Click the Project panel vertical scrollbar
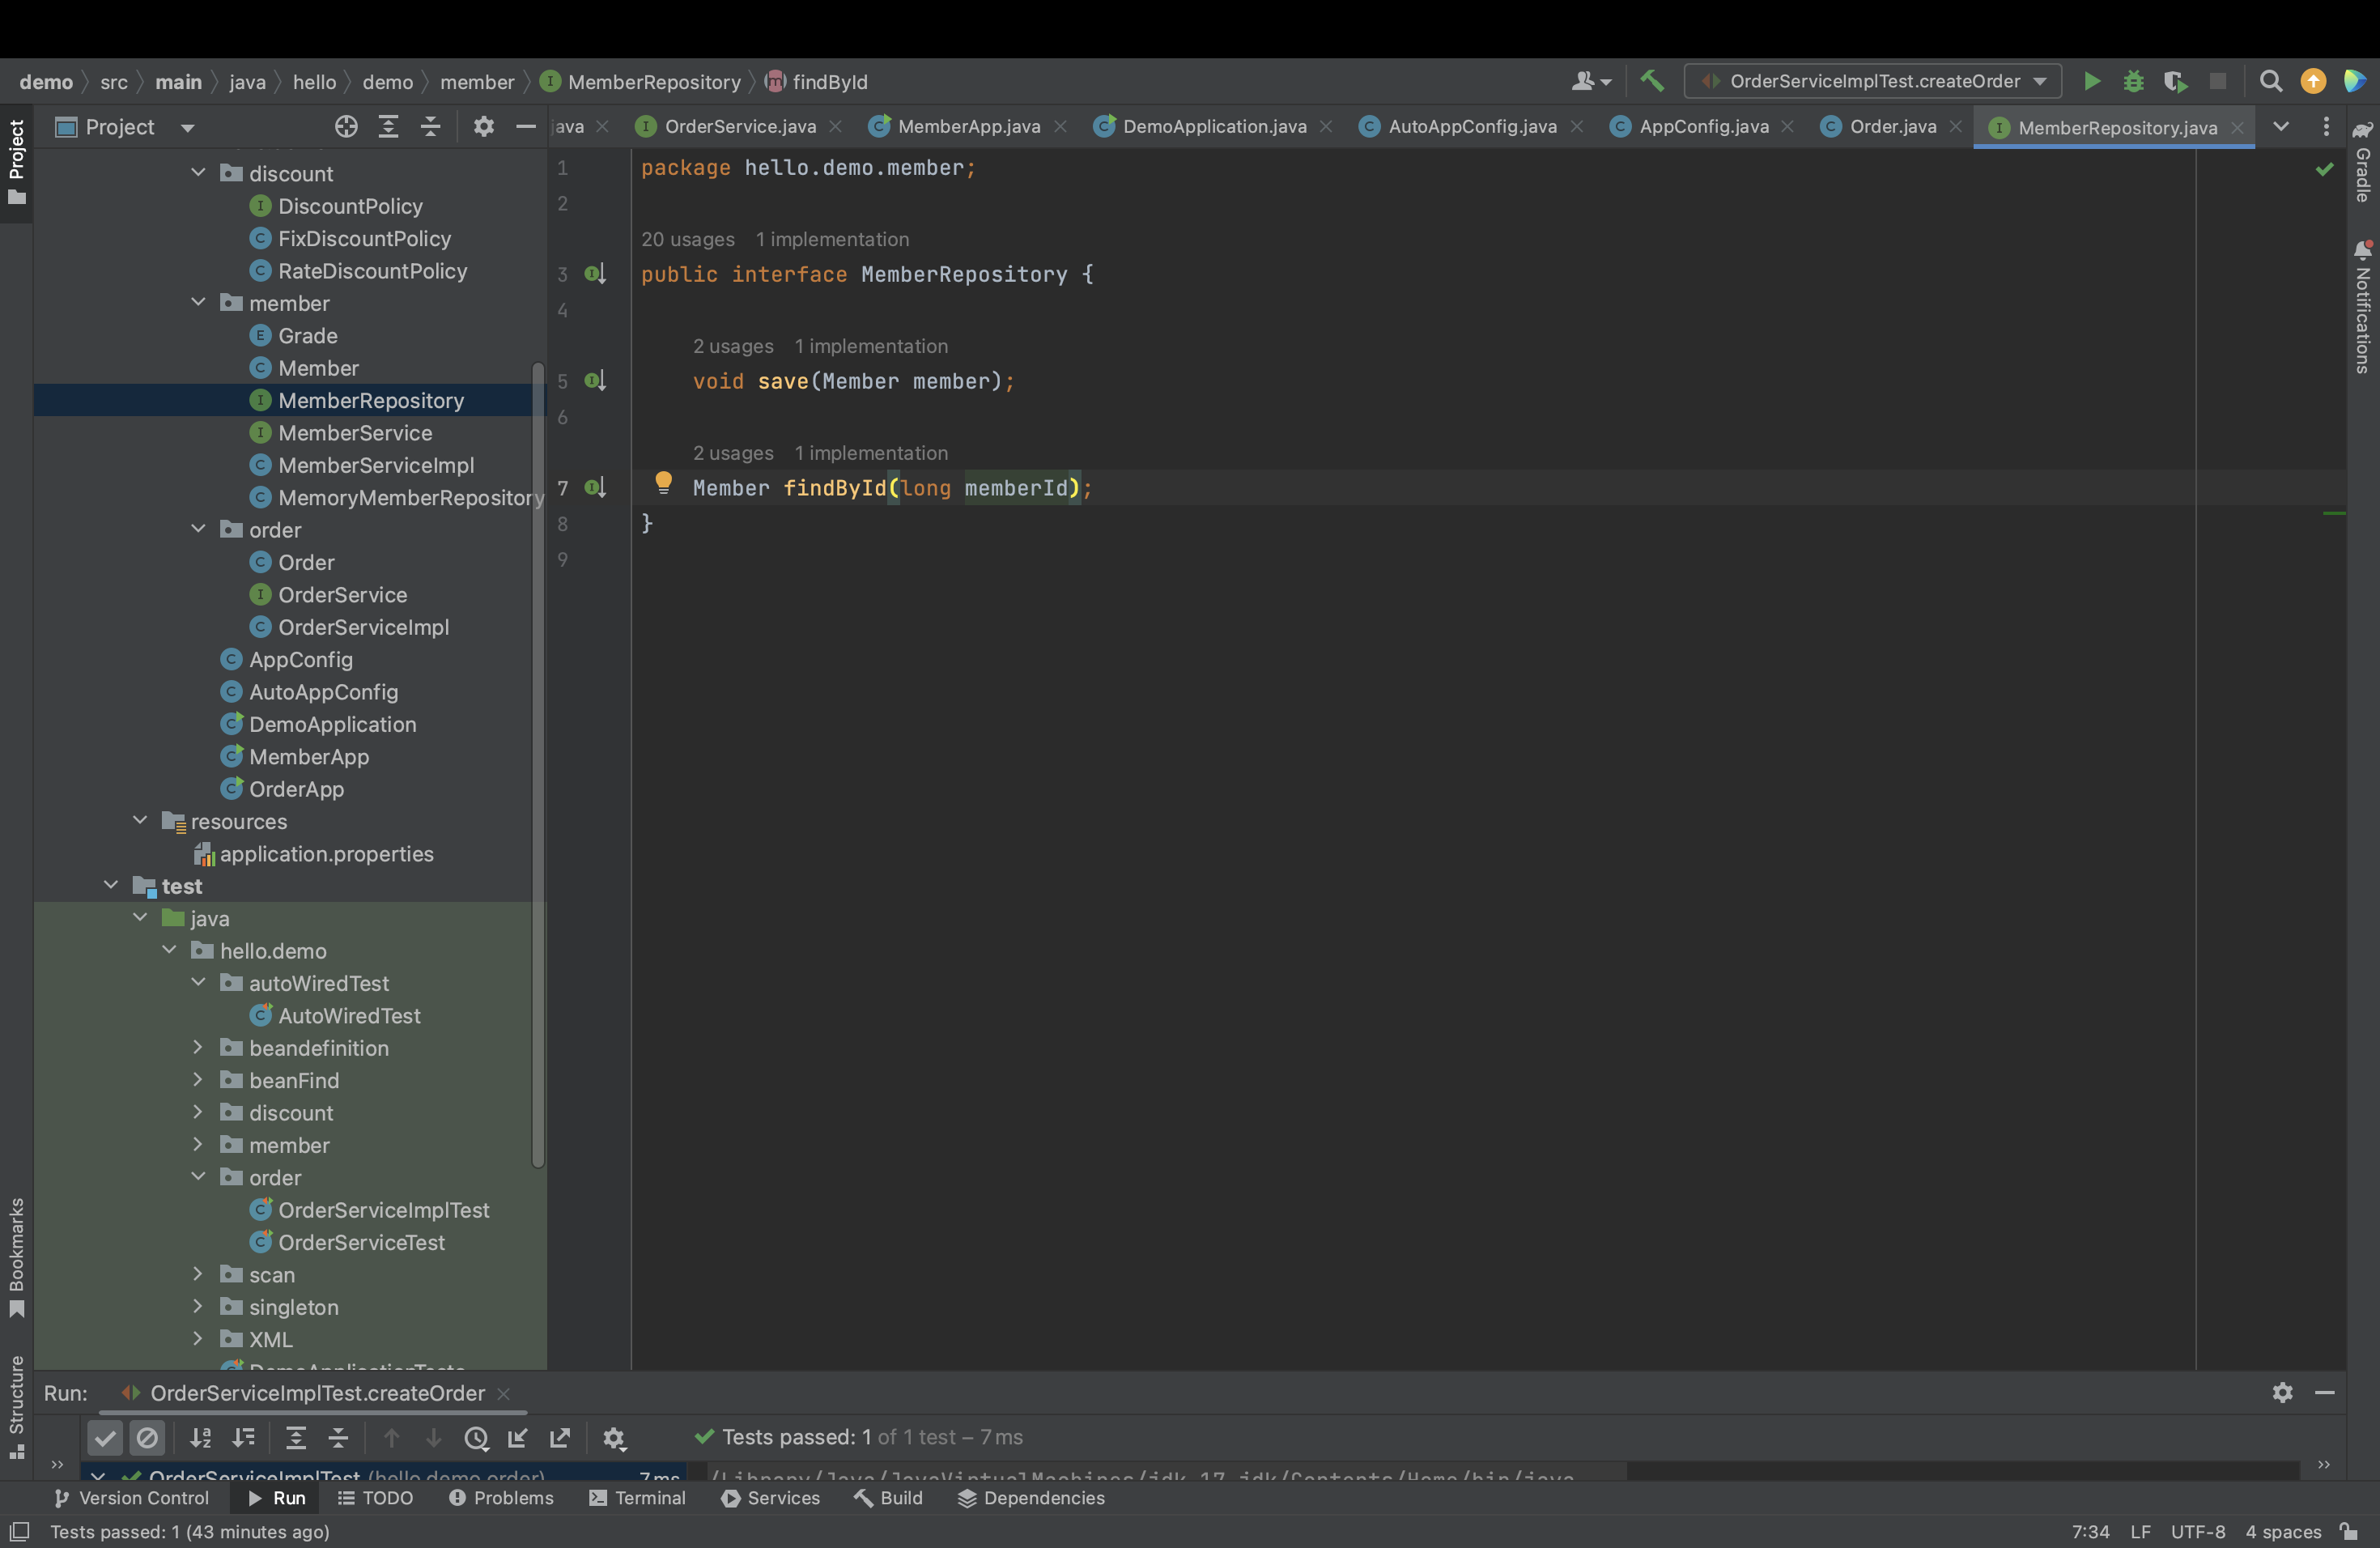Screen dimensions: 2380x1548 [538, 765]
